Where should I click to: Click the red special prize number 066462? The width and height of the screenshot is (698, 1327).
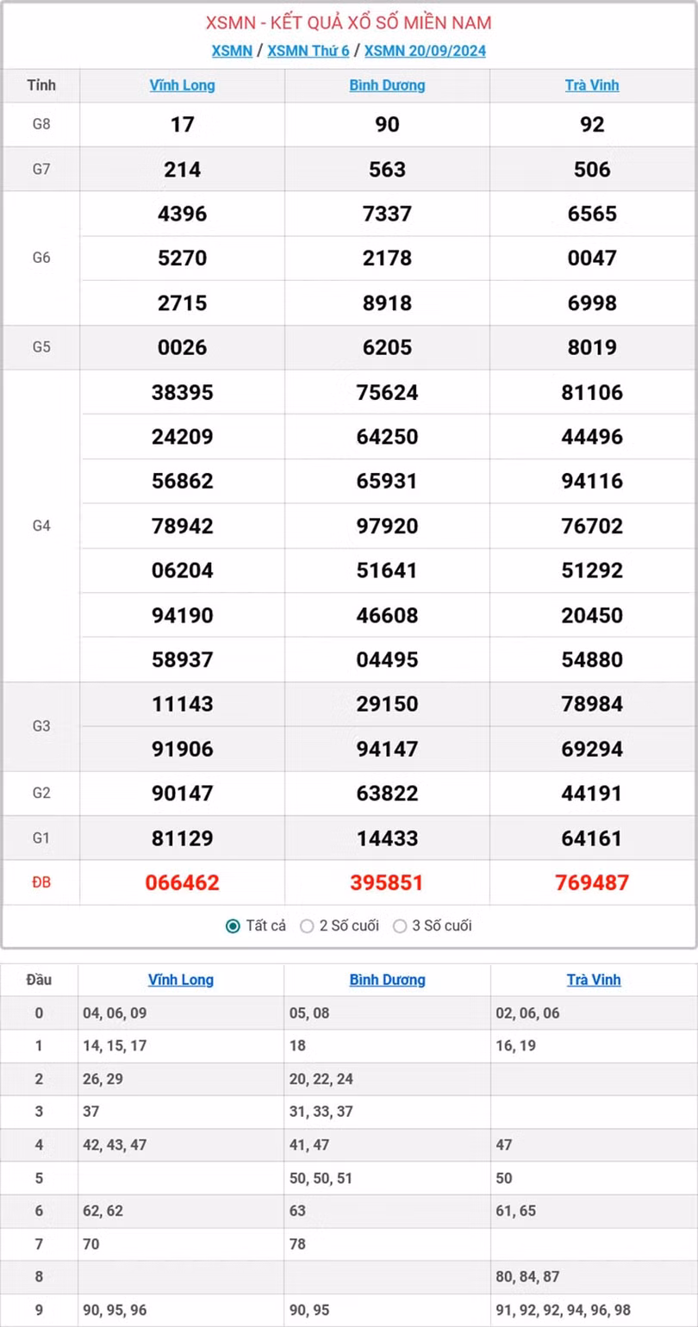click(182, 882)
